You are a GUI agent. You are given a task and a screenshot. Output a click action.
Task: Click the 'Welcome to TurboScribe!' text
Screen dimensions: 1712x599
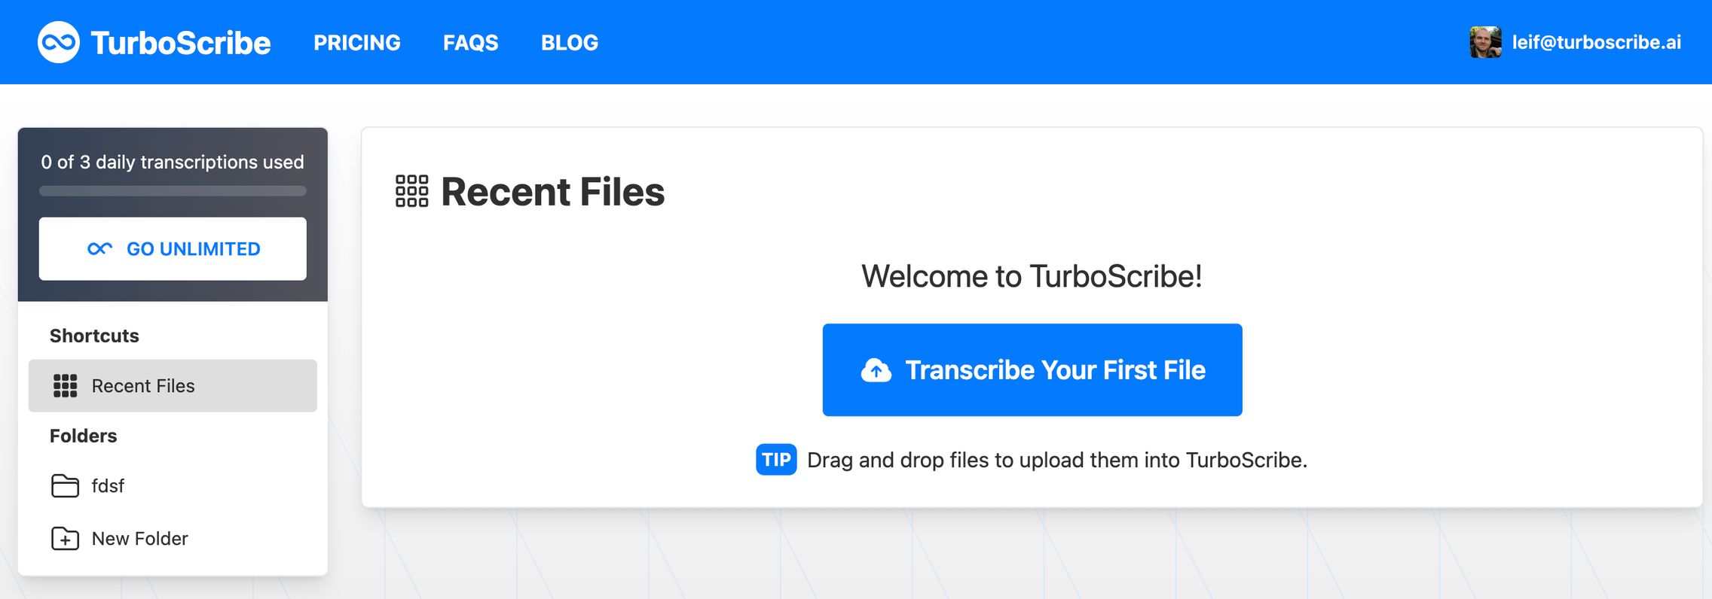click(1032, 276)
